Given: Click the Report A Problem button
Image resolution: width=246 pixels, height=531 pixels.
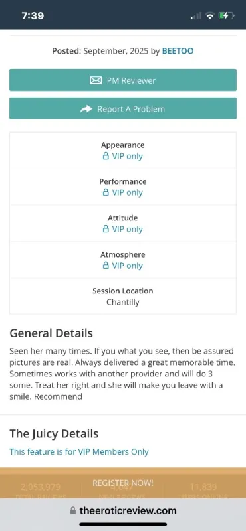Looking at the screenshot, I should click(123, 108).
